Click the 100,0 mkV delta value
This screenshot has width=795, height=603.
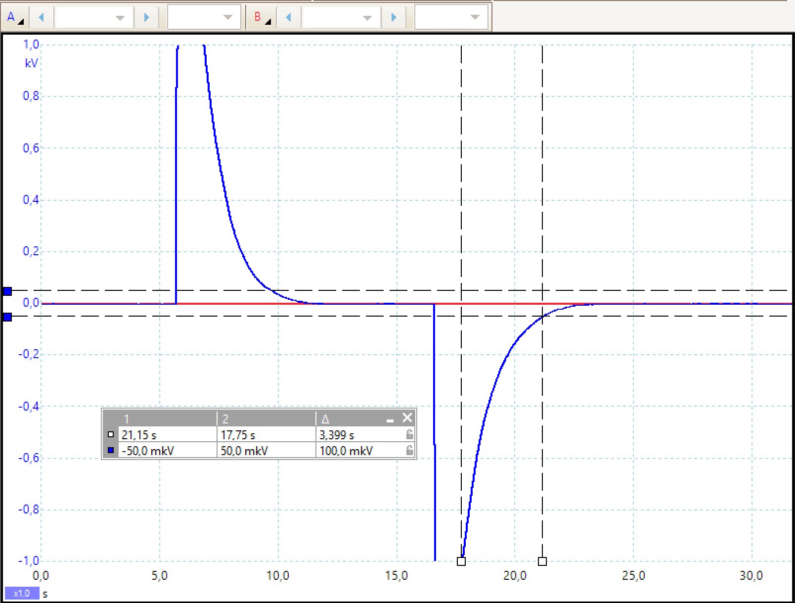pyautogui.click(x=346, y=451)
